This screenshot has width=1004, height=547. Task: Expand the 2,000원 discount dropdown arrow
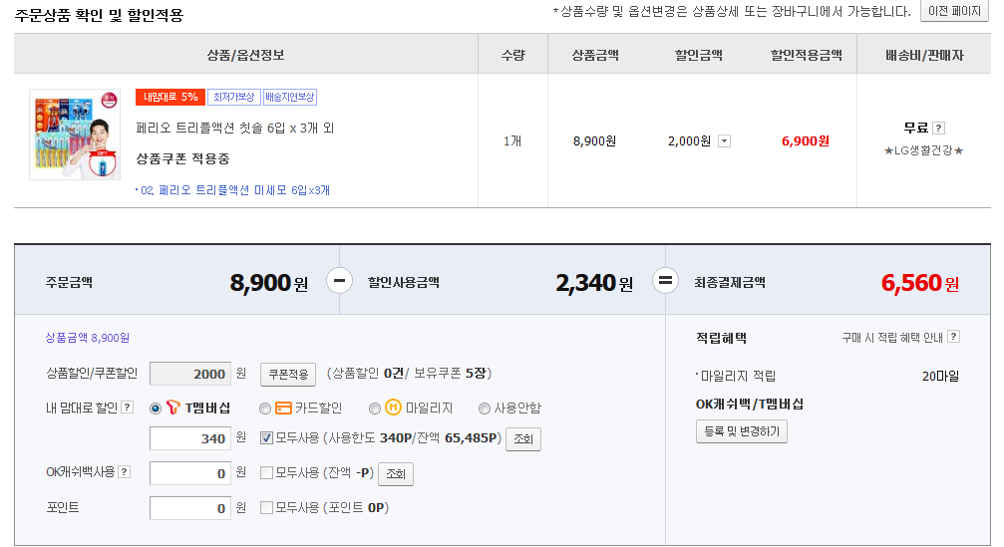click(x=724, y=141)
